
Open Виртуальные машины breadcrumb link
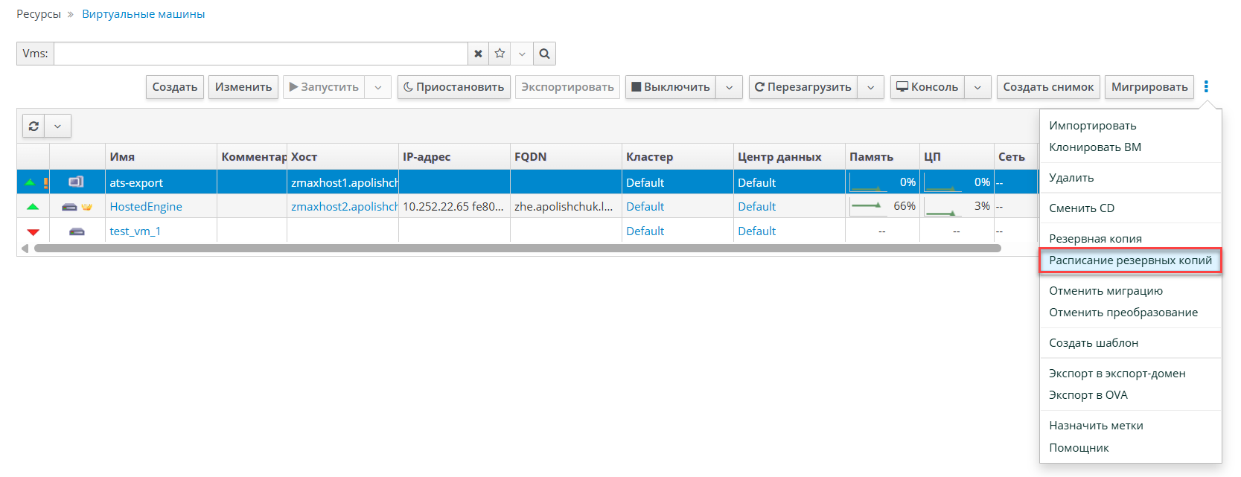[x=144, y=14]
